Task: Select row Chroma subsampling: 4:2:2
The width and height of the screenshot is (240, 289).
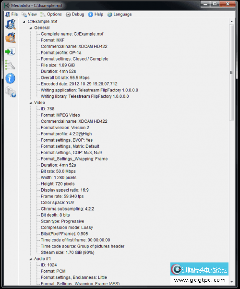Action: [67, 209]
